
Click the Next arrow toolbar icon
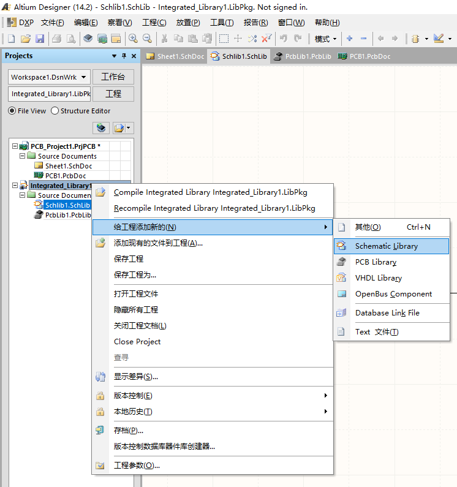[x=395, y=39]
